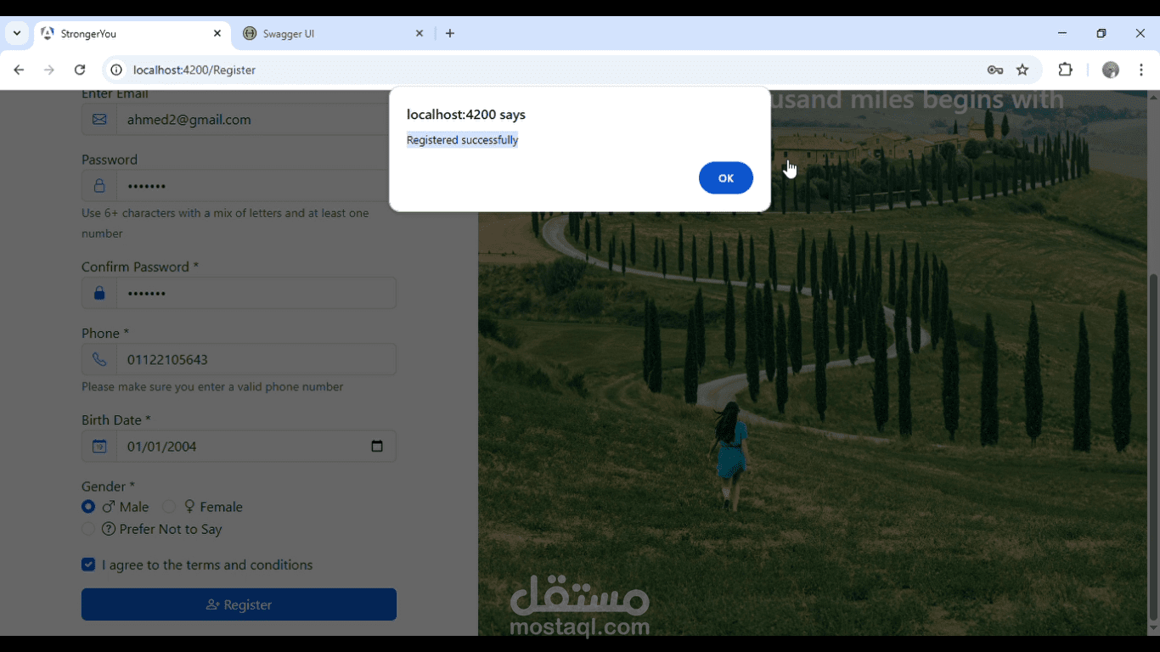This screenshot has width=1160, height=652.
Task: Reload the current page
Action: 80,70
